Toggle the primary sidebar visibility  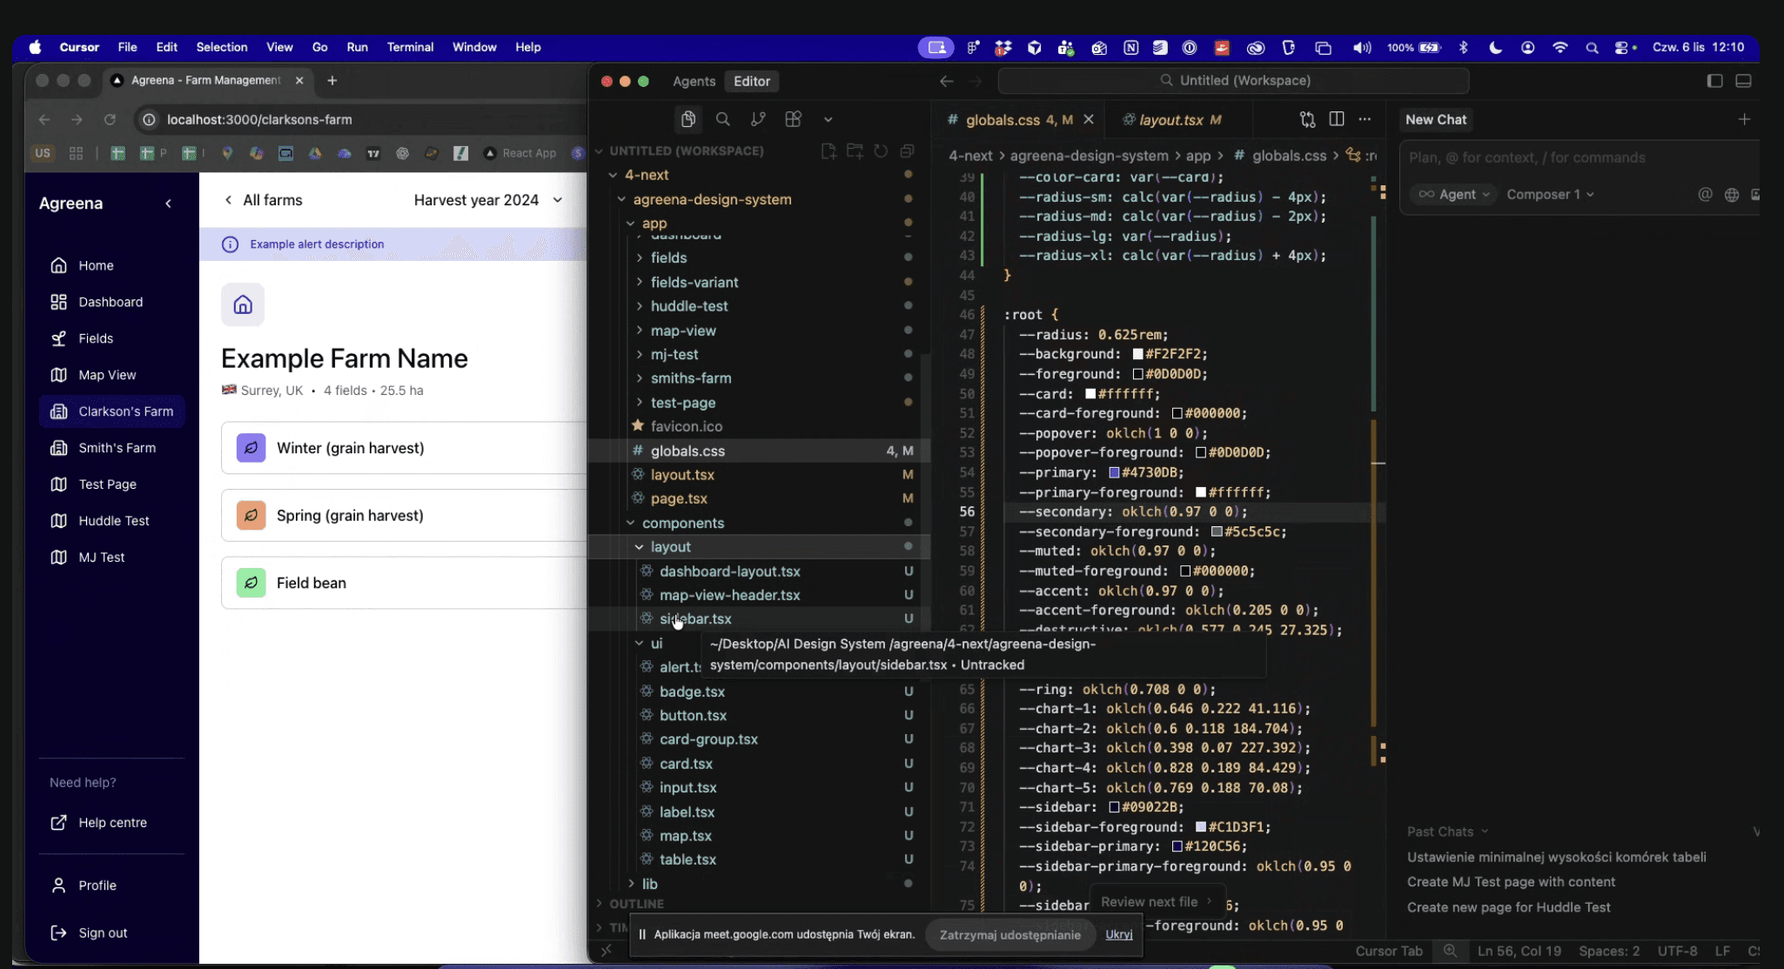tap(1714, 81)
